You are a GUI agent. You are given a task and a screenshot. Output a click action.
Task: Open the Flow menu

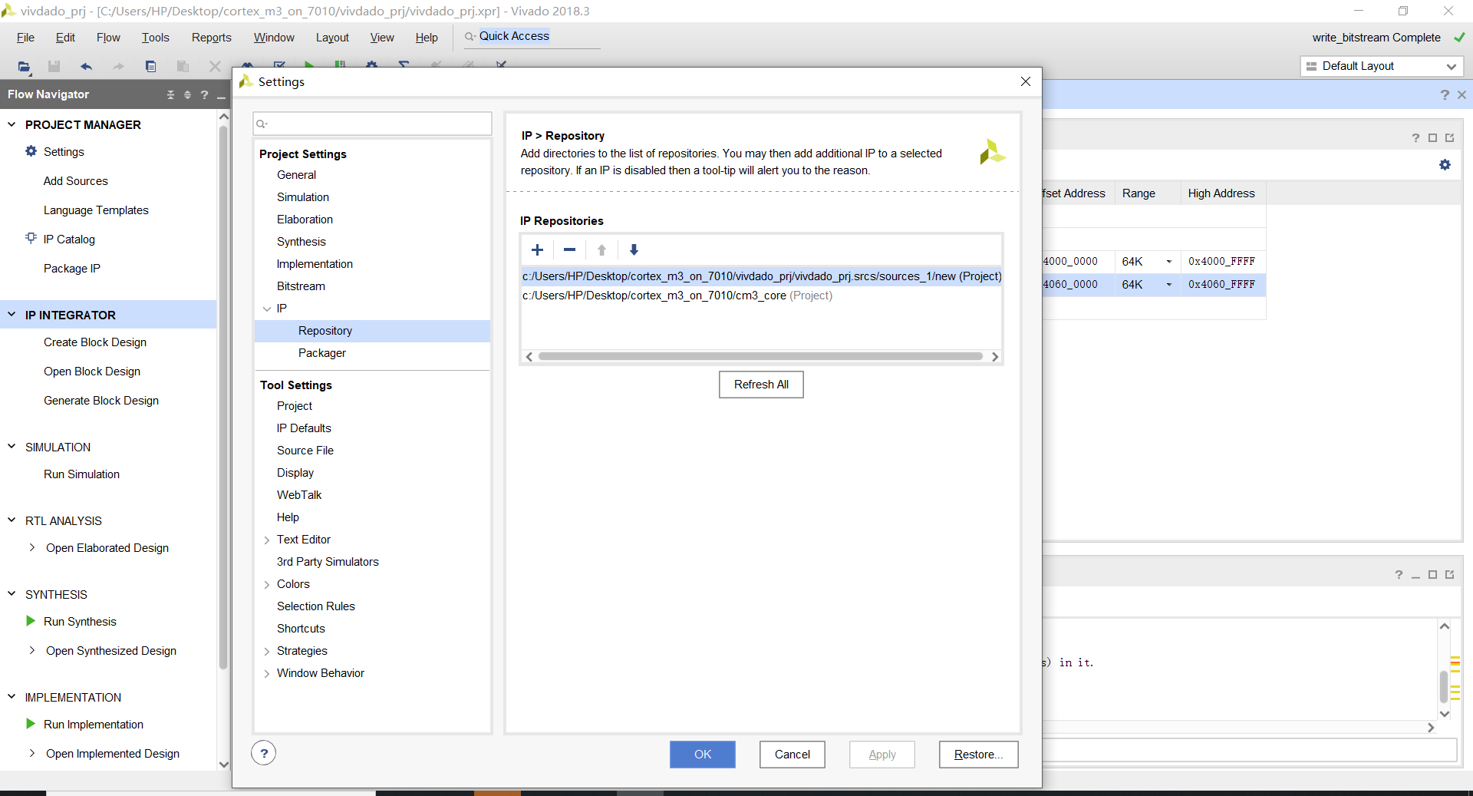click(x=108, y=38)
